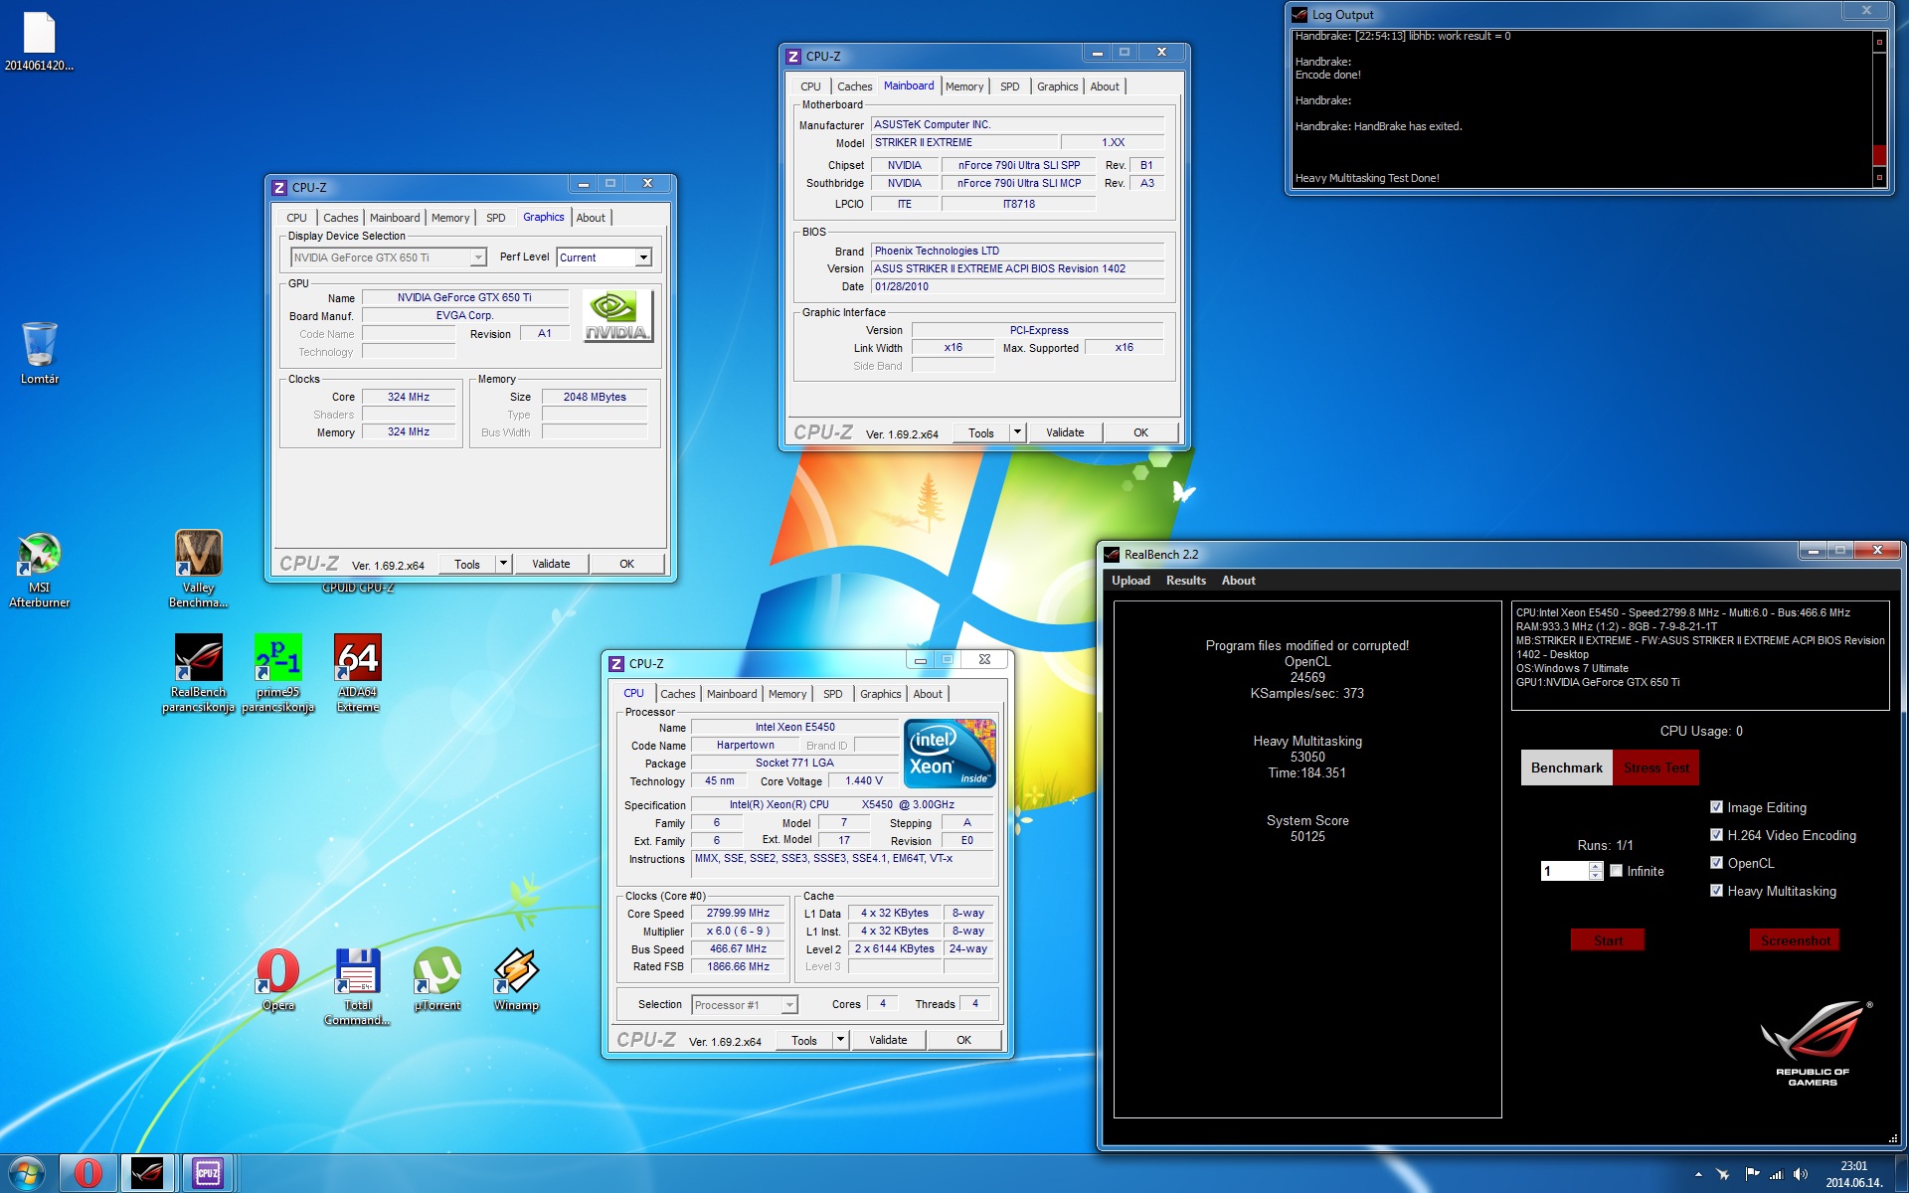Open the Lomtár recycle bin icon

(x=40, y=353)
